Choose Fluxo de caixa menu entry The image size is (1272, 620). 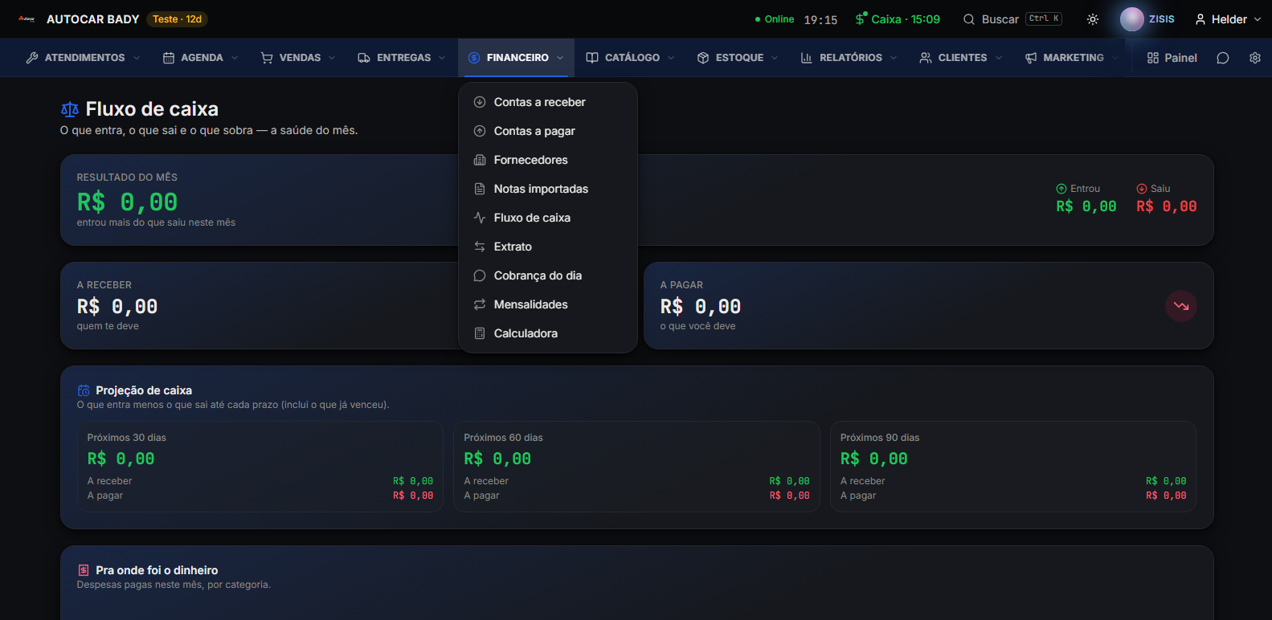548,218
